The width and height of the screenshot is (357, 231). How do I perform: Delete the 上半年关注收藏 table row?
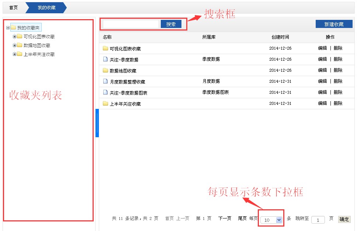[x=338, y=103]
